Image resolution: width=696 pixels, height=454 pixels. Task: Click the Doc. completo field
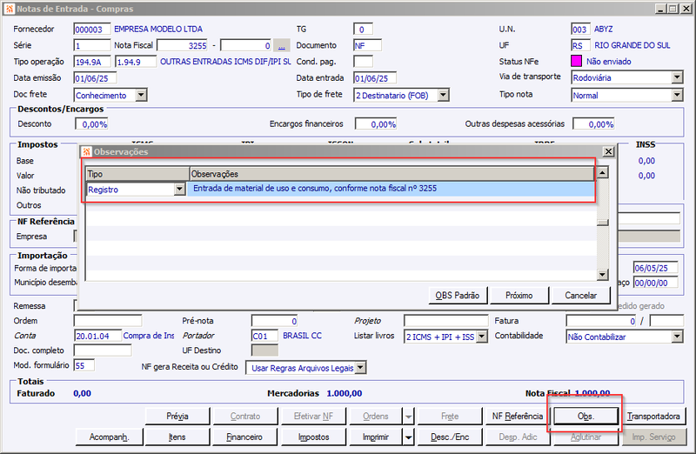pos(103,351)
